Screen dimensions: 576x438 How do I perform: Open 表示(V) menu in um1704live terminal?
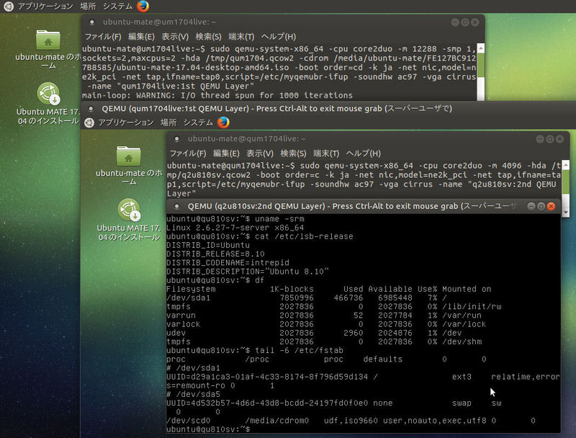coord(175,37)
